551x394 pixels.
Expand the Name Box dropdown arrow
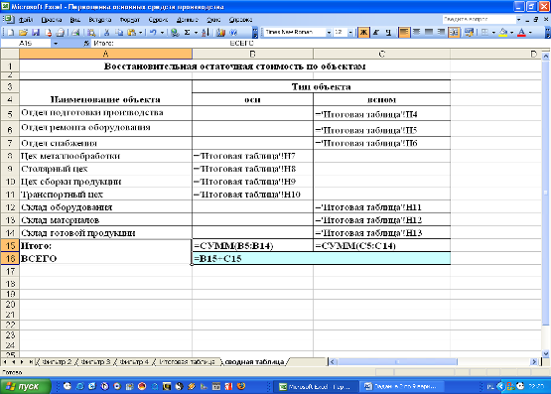(56, 44)
